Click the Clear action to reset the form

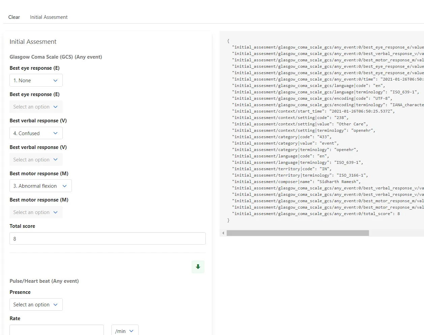pos(14,17)
